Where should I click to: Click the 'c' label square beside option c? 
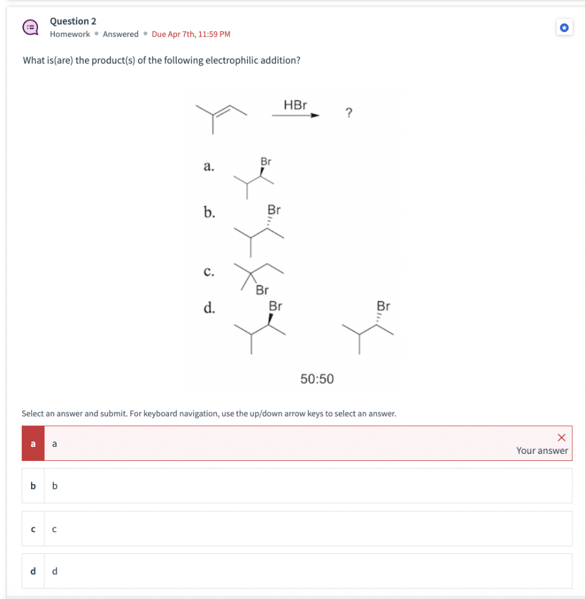33,528
